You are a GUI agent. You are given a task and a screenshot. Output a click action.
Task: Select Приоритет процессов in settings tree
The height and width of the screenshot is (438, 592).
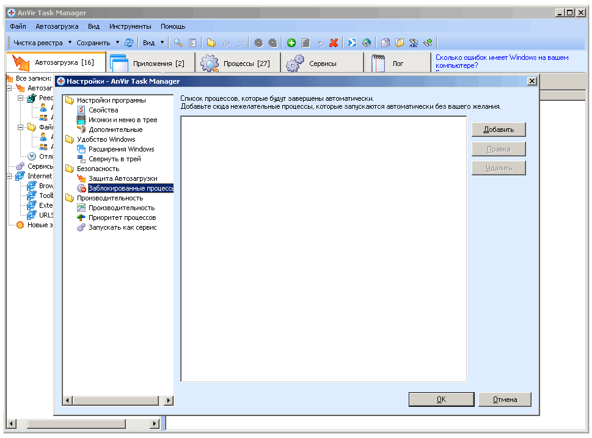point(122,217)
